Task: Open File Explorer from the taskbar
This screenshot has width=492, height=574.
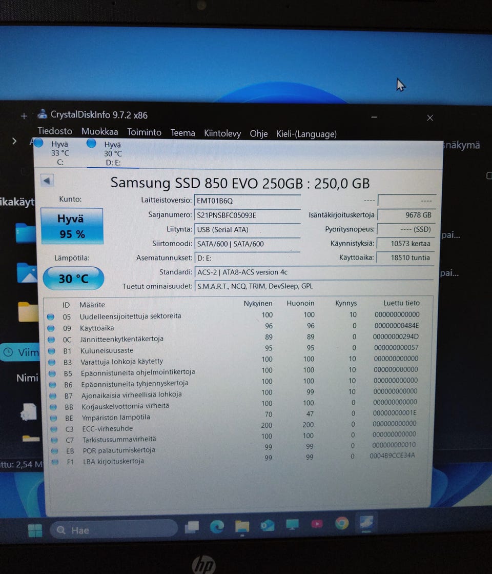Action: (242, 527)
